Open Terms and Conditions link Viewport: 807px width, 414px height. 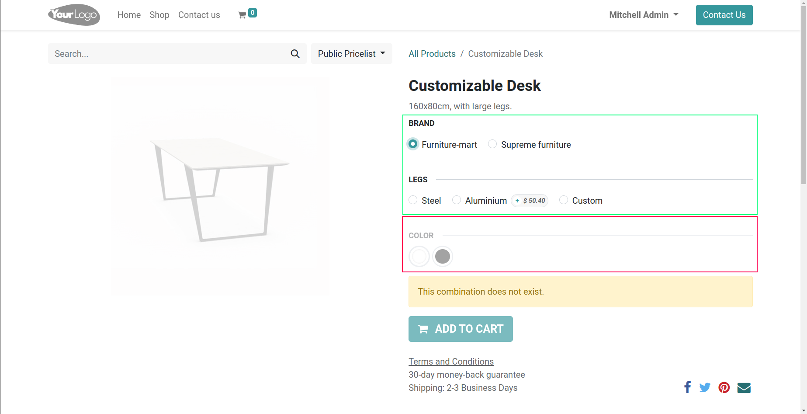click(451, 362)
